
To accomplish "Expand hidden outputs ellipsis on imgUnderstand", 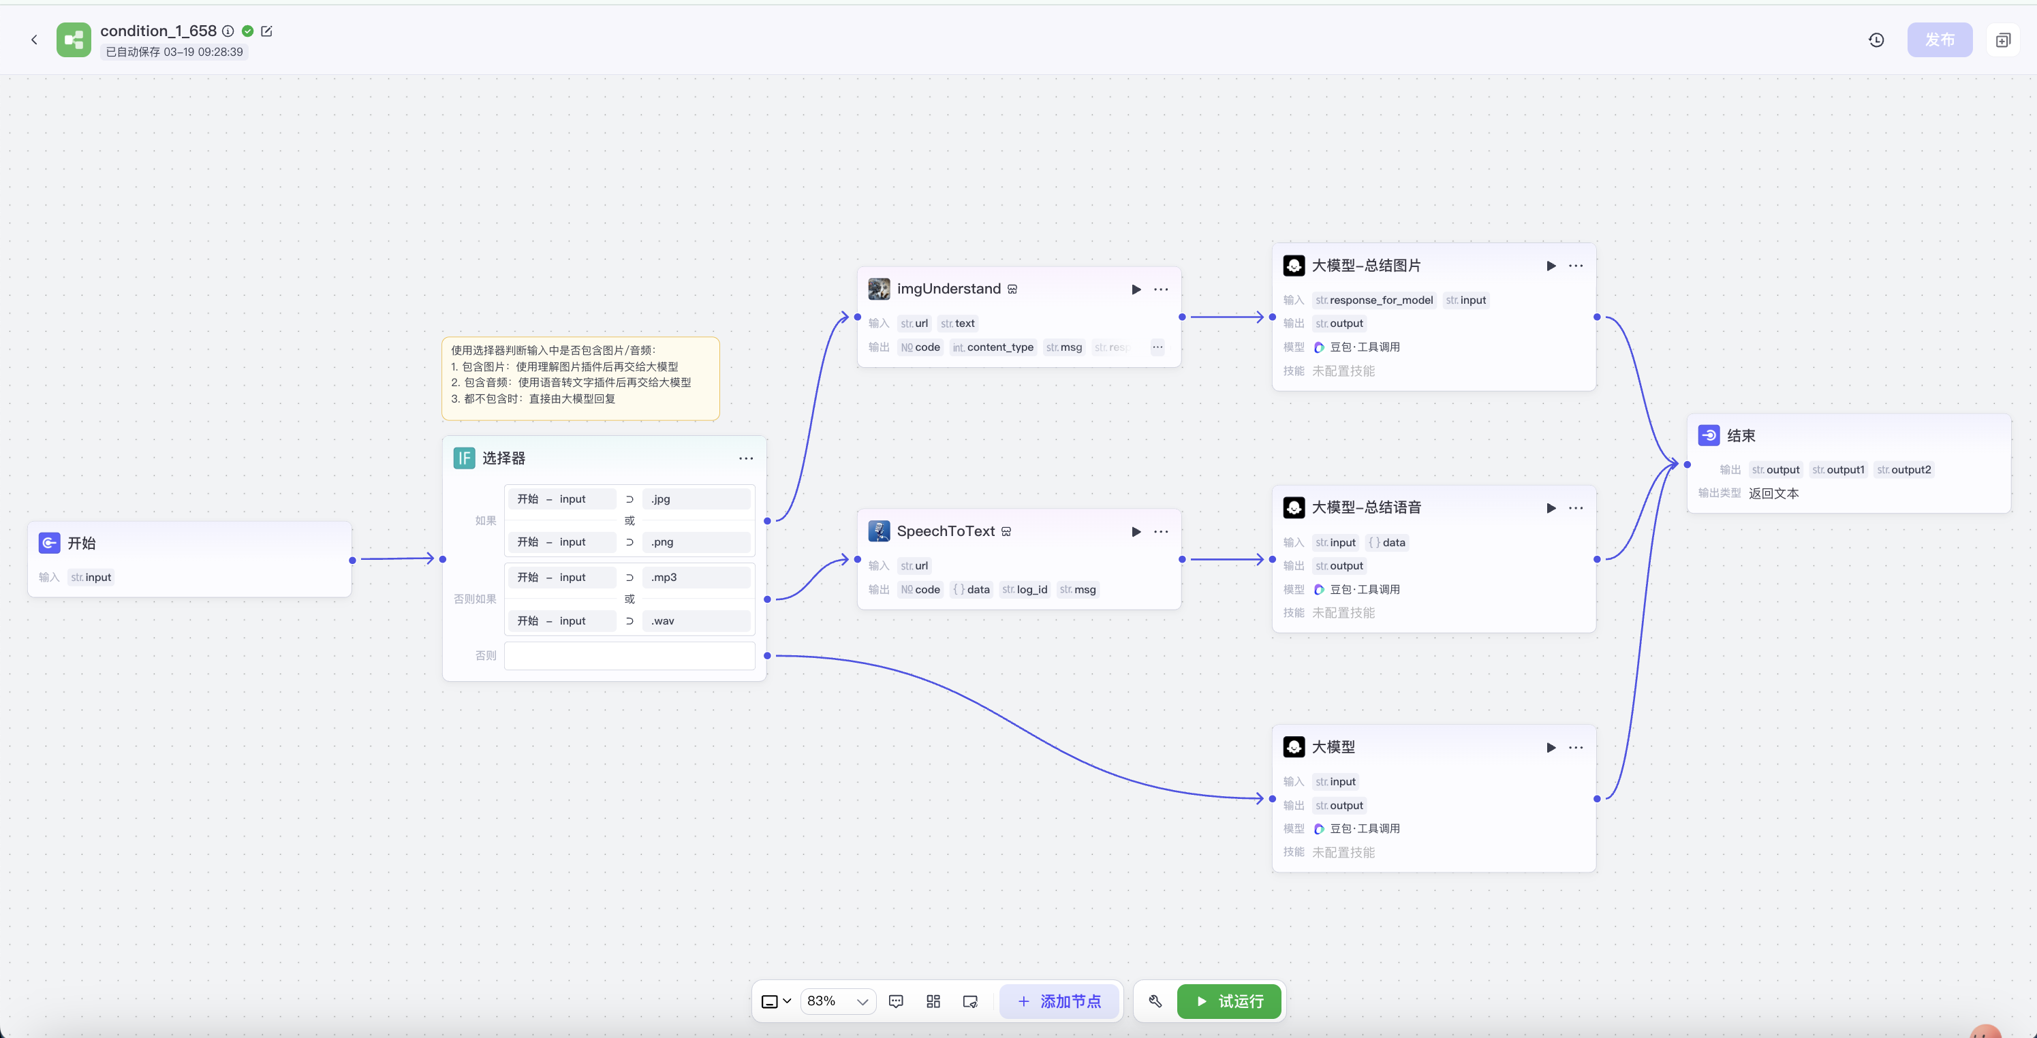I will pyautogui.click(x=1157, y=347).
